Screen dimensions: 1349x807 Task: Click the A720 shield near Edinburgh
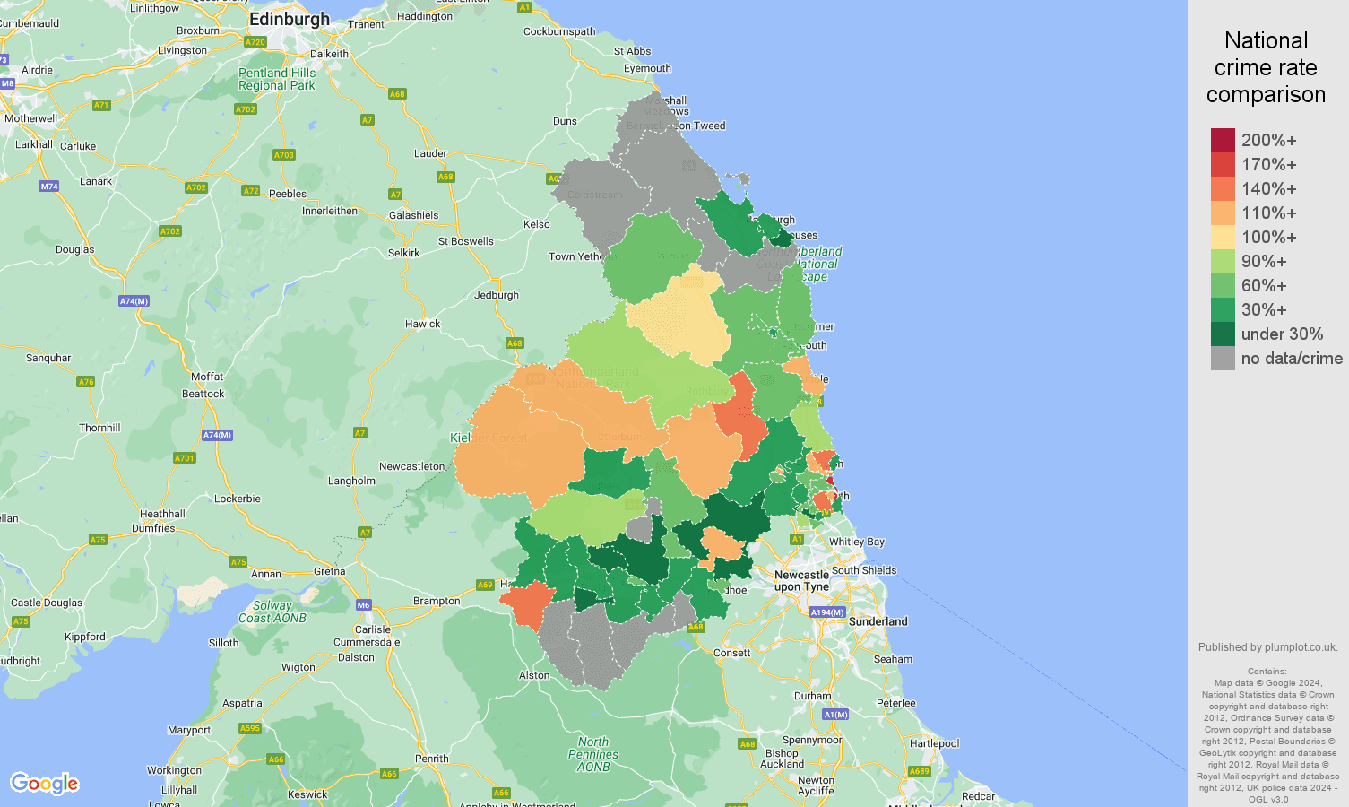255,42
